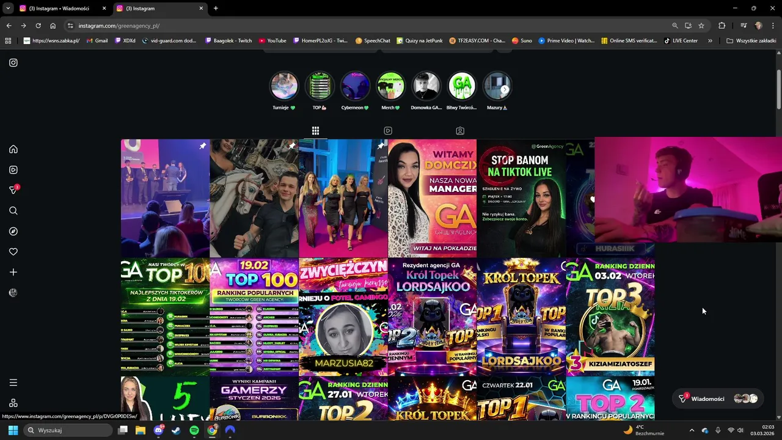The image size is (782, 440).
Task: Show more highlights with the next arrow
Action: coord(505,89)
